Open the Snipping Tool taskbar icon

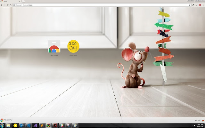tap(68, 125)
